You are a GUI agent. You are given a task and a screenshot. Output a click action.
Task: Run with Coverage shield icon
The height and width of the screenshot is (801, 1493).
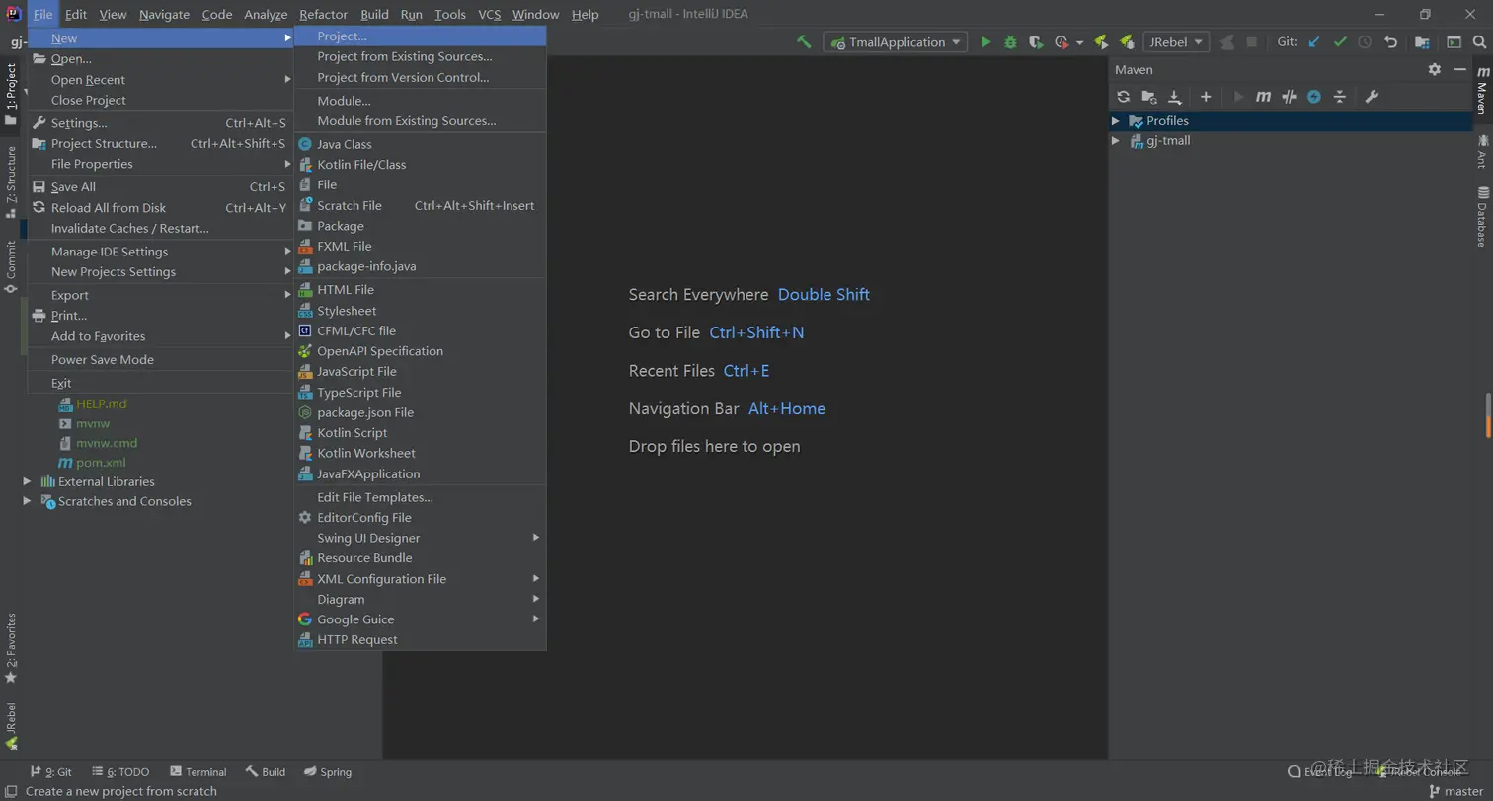click(1035, 42)
